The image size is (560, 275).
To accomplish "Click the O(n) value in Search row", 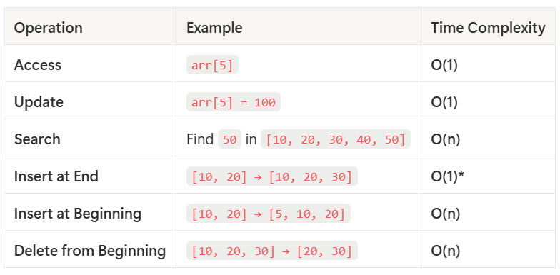I will [x=446, y=139].
